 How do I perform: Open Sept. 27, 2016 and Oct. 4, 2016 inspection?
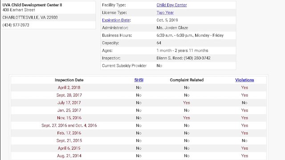tap(69, 125)
